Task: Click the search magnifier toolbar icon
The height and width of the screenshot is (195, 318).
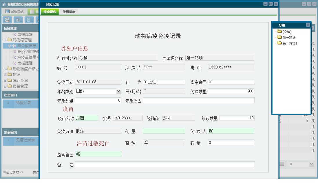Action: point(7,20)
